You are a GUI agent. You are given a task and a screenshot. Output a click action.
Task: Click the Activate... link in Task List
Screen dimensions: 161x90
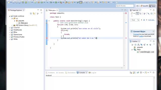pos(151,20)
